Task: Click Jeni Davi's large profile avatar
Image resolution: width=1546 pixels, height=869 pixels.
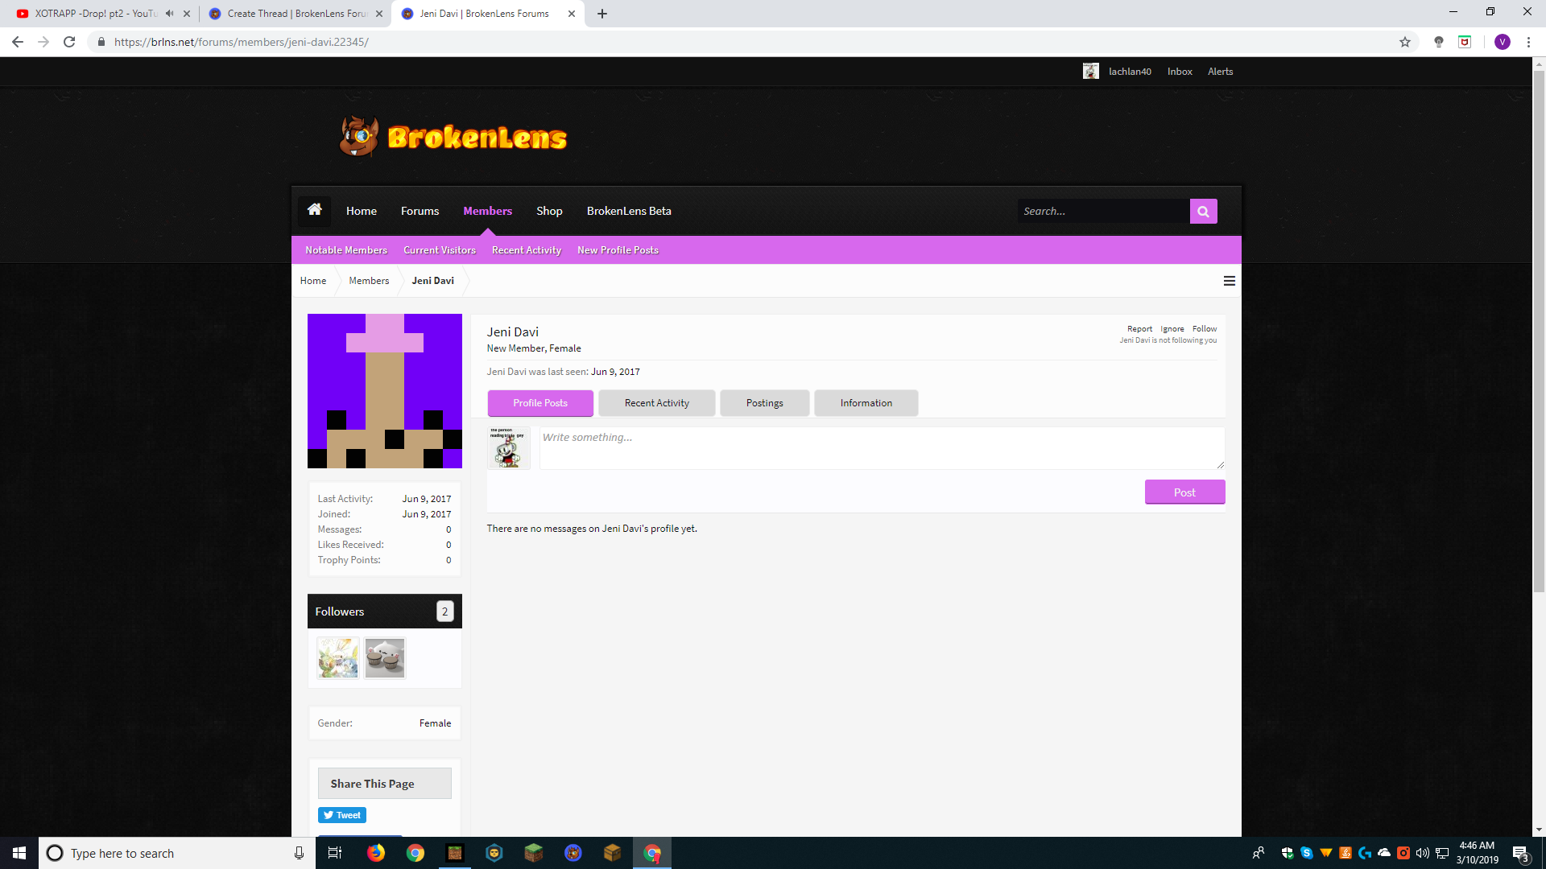Action: coord(385,391)
